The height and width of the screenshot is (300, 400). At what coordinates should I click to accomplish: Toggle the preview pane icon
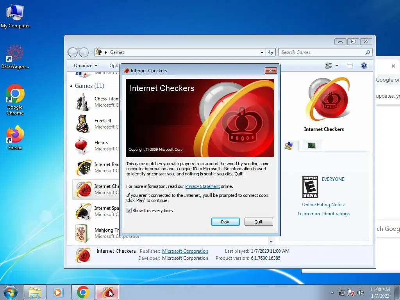[350, 66]
